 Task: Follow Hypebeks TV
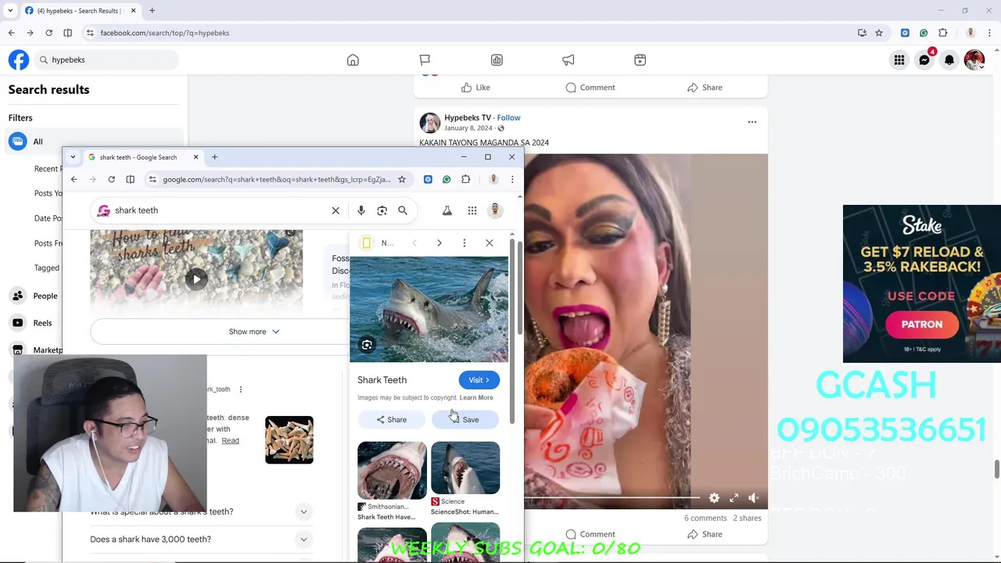pyautogui.click(x=508, y=117)
